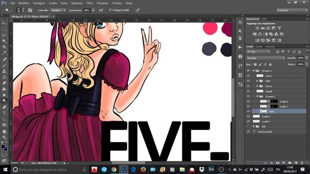Select the Pen tool
The width and height of the screenshot is (310, 174).
pos(4,107)
